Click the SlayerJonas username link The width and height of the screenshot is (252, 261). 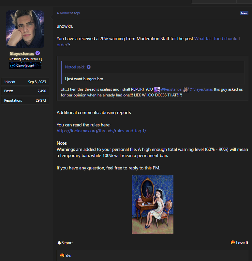click(x=22, y=53)
